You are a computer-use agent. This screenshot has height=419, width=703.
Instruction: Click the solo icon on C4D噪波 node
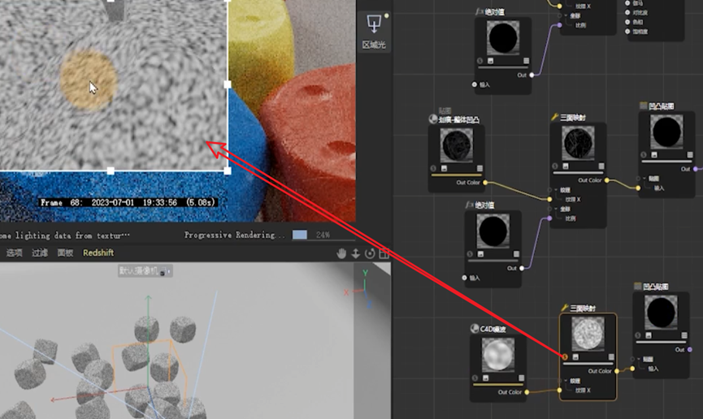point(476,378)
